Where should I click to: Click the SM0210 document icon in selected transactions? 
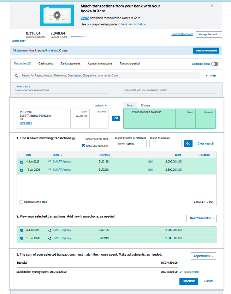click(49, 238)
